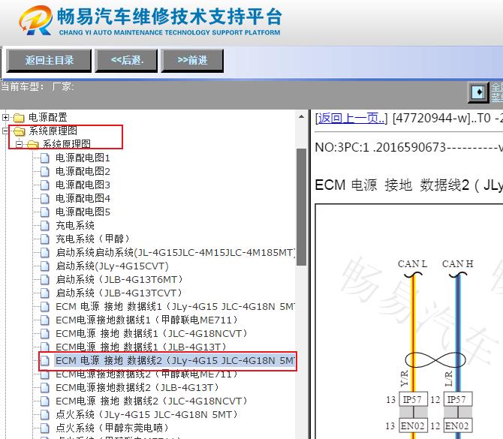Click the tree panel scrollbar up arrow
Screen dimensions: 503x439
point(301,117)
